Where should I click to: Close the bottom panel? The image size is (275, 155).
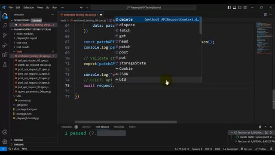tap(271, 127)
